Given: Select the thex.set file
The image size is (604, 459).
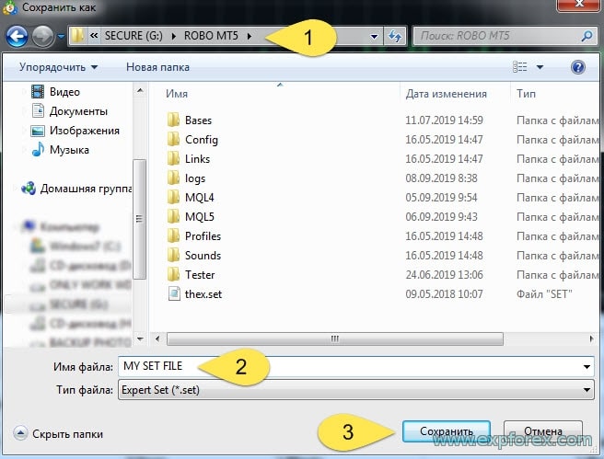Looking at the screenshot, I should (203, 294).
